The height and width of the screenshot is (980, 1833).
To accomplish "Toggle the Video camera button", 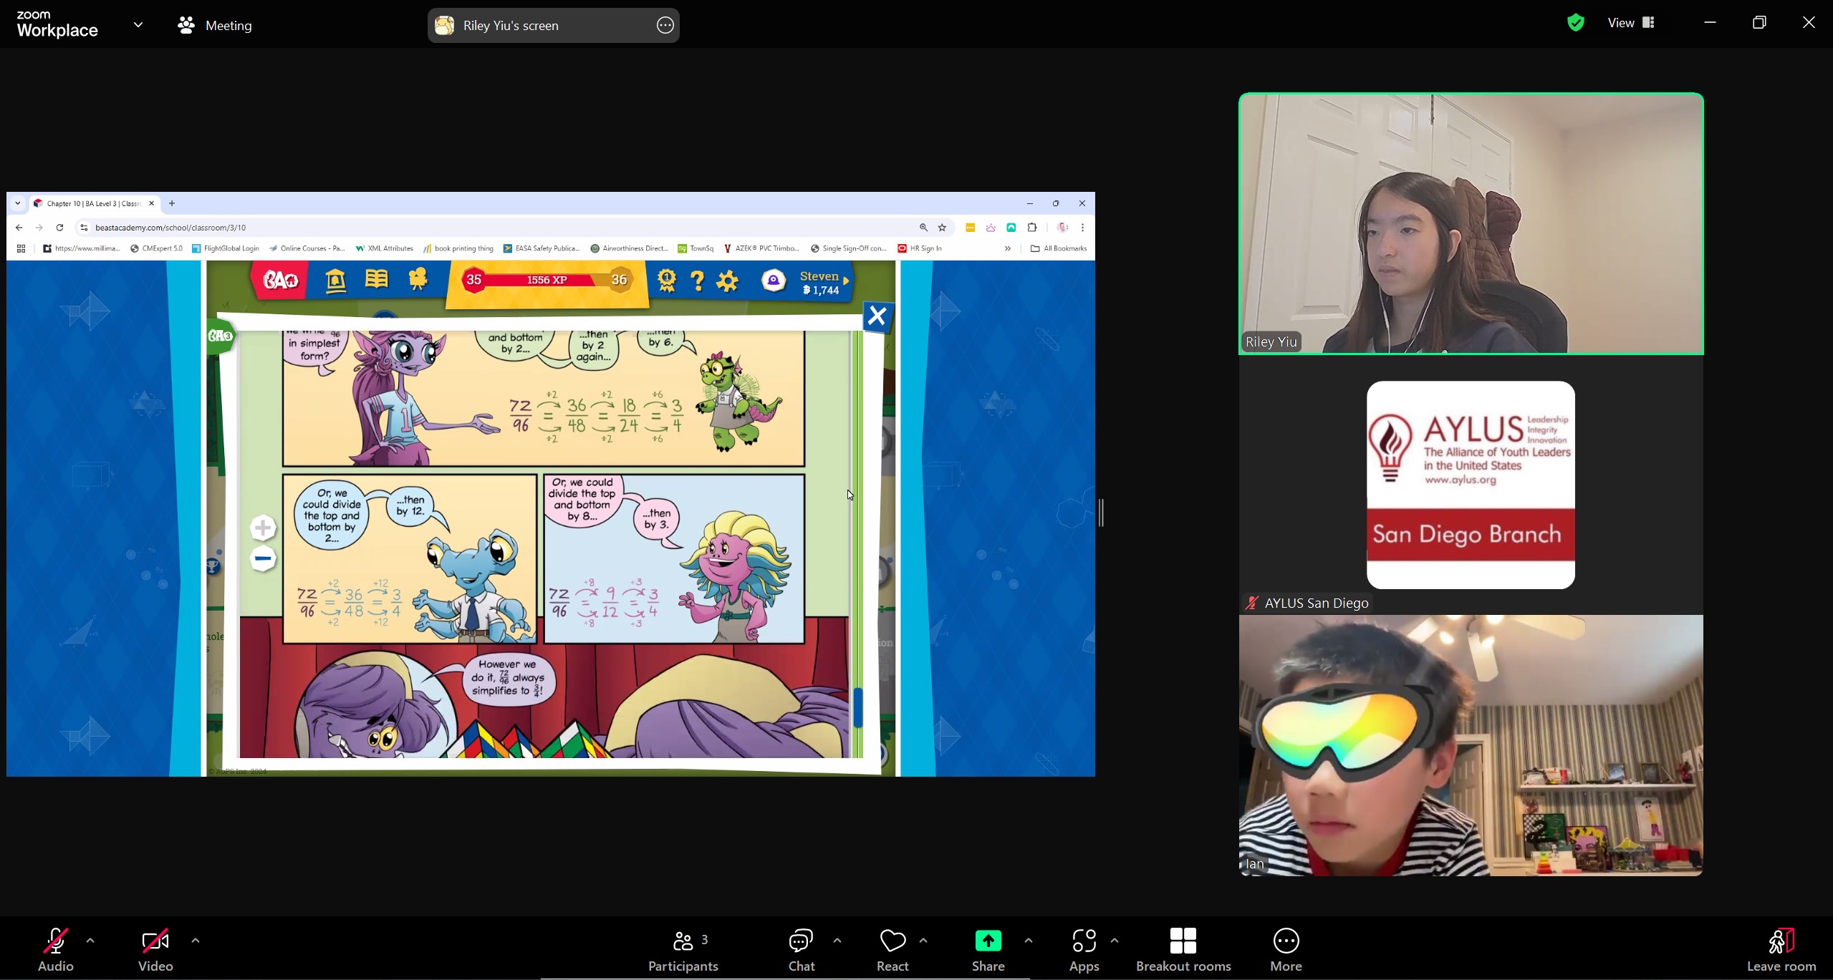I will tap(155, 949).
